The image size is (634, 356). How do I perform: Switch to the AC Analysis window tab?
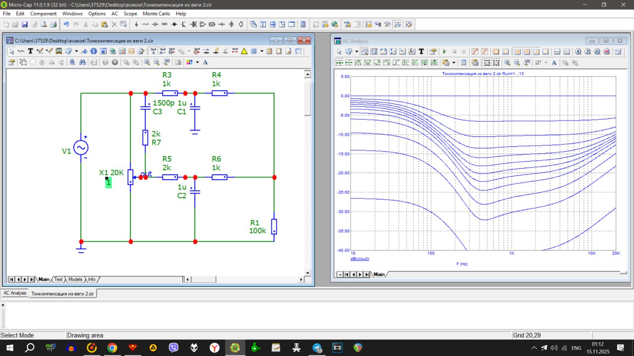coord(15,293)
